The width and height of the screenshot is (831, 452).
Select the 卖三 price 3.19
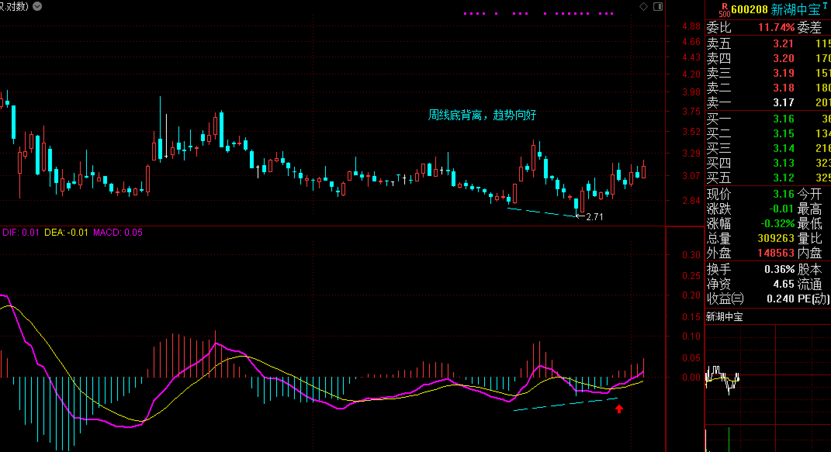[x=784, y=73]
